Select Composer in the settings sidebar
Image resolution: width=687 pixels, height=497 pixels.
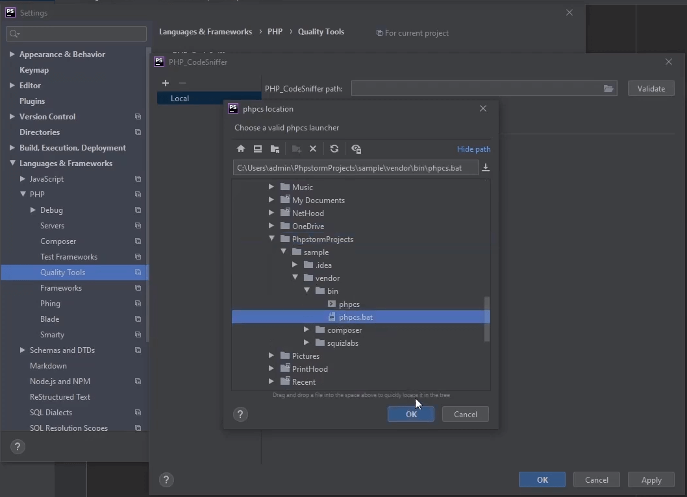58,241
